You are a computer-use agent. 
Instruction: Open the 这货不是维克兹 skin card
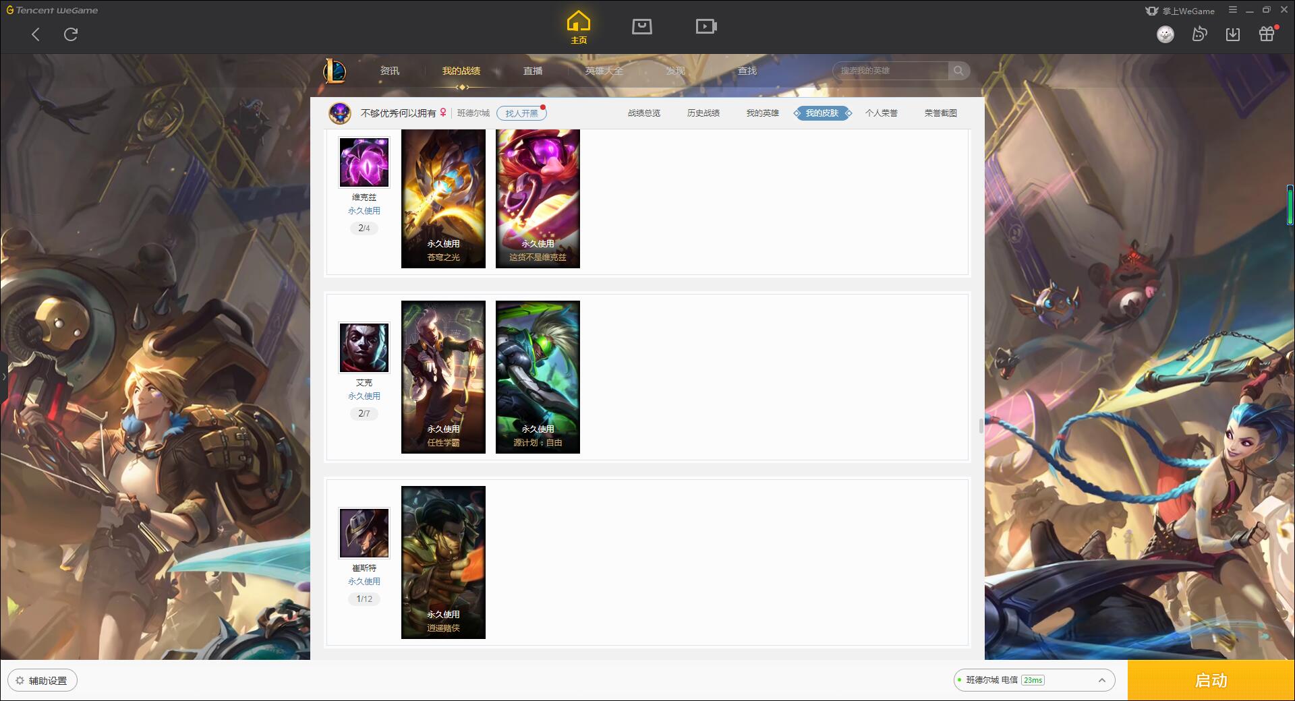point(538,199)
